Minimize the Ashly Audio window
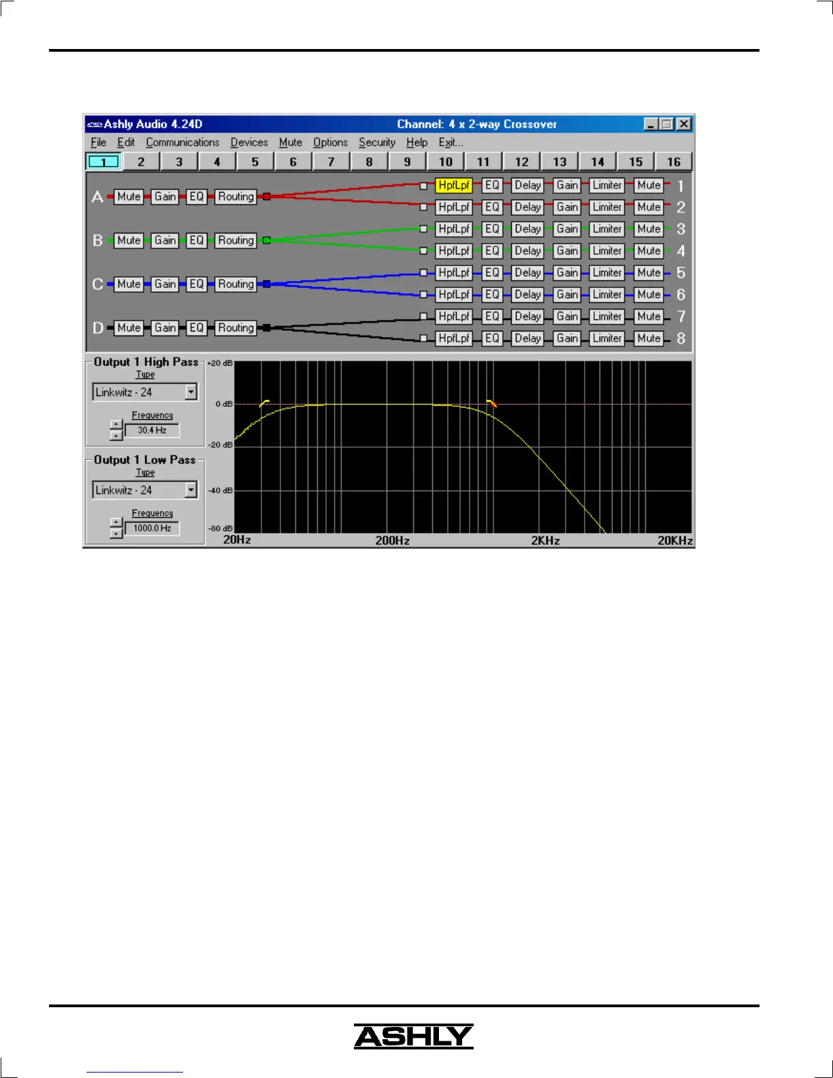 (x=651, y=124)
